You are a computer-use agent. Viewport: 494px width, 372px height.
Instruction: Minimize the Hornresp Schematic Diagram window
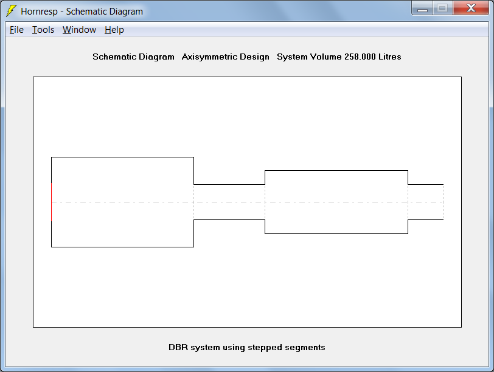(x=422, y=9)
